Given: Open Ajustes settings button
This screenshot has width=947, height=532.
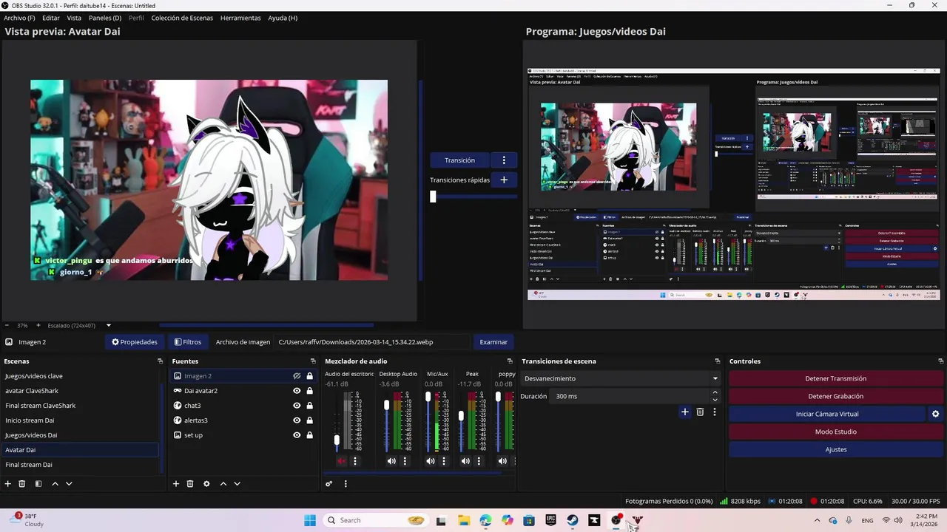Looking at the screenshot, I should (835, 449).
